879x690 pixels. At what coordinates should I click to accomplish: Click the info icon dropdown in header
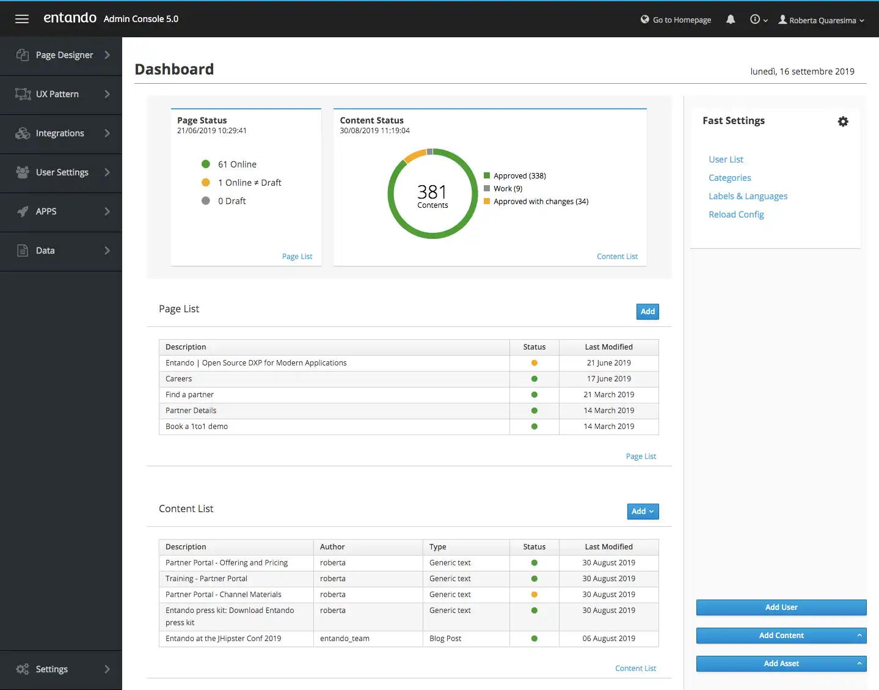(758, 20)
